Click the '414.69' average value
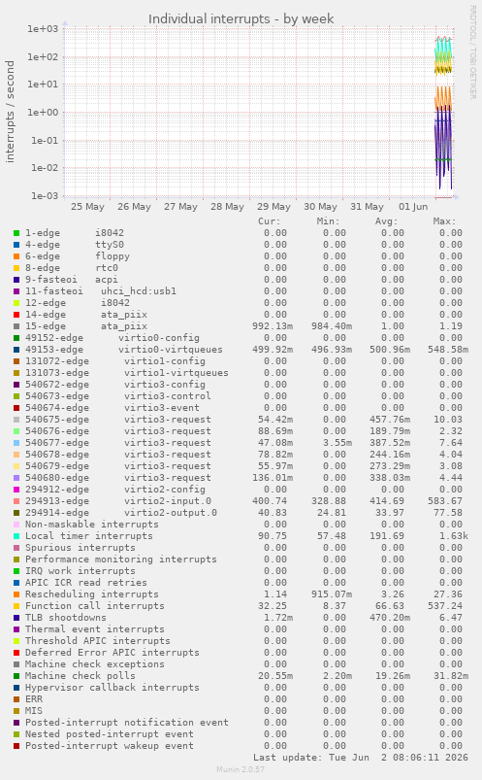 pos(387,501)
